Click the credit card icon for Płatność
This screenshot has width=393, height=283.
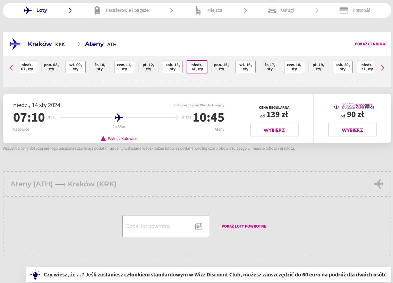[344, 10]
